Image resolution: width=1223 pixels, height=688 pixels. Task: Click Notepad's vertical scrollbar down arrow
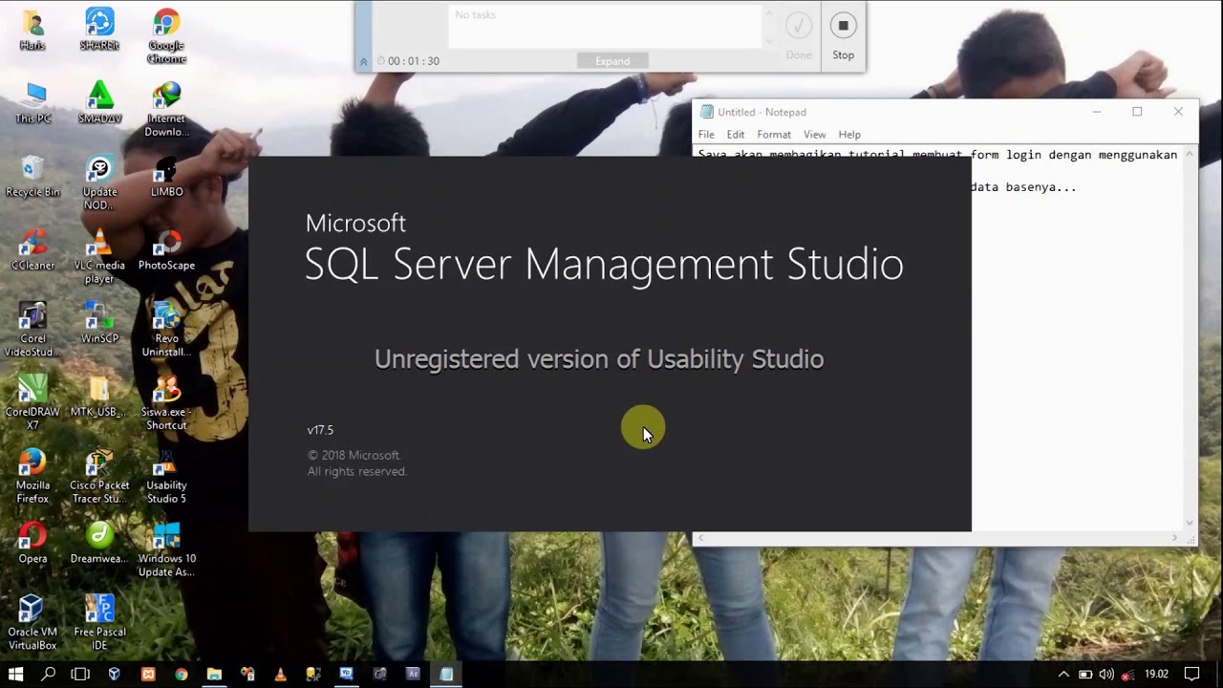[1190, 522]
